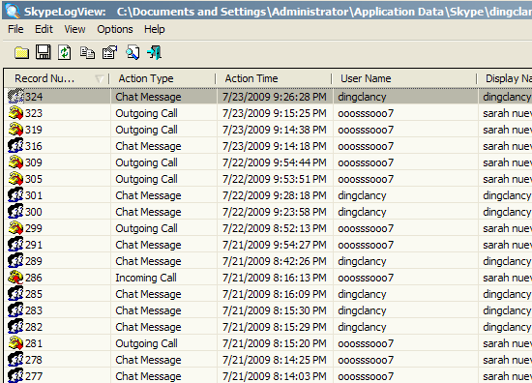Open the Options menu
The width and height of the screenshot is (532, 383).
(x=115, y=29)
